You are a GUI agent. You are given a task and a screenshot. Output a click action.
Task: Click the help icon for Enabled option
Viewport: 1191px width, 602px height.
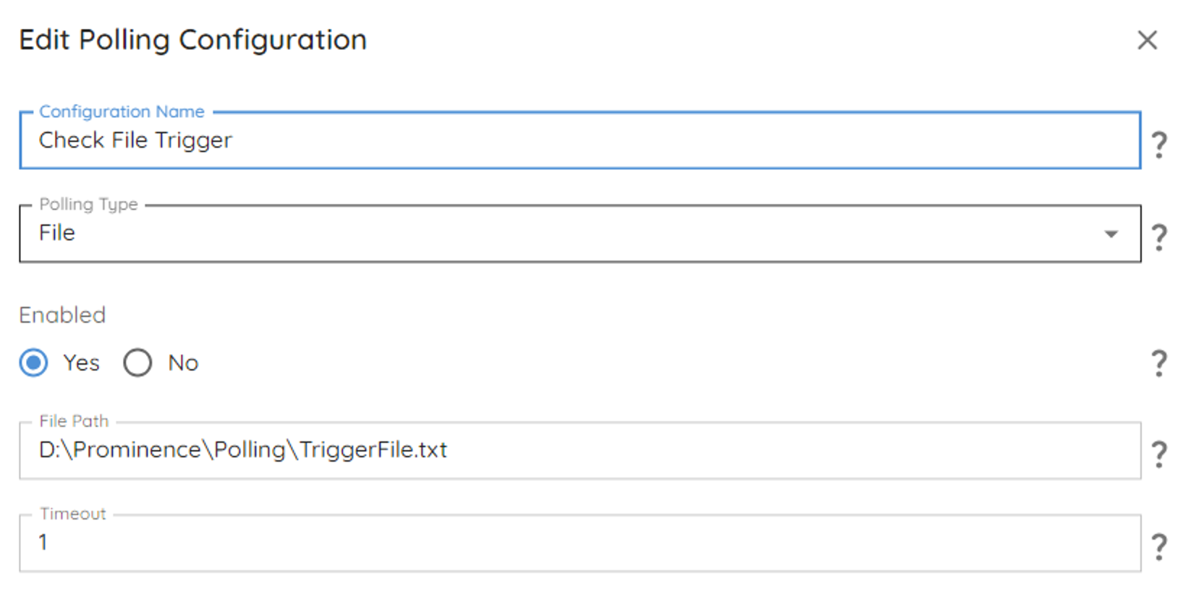(x=1158, y=363)
